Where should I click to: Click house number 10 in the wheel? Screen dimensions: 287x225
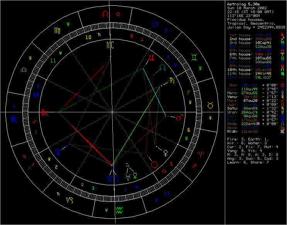(x=88, y=37)
